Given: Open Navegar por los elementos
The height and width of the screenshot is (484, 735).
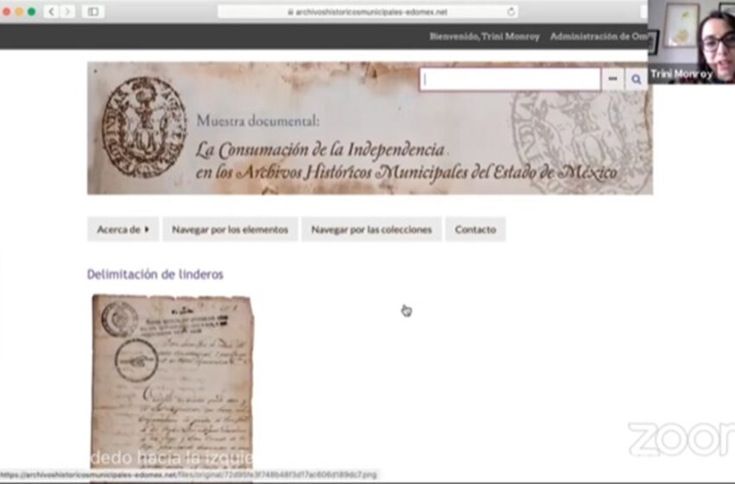Looking at the screenshot, I should click(x=230, y=230).
